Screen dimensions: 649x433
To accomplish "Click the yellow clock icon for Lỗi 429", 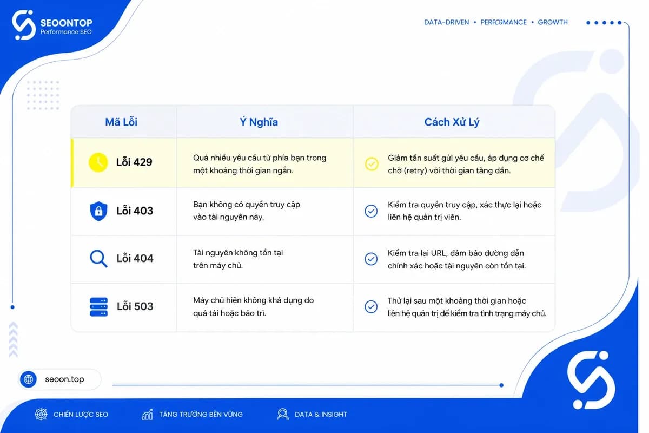I will [98, 162].
